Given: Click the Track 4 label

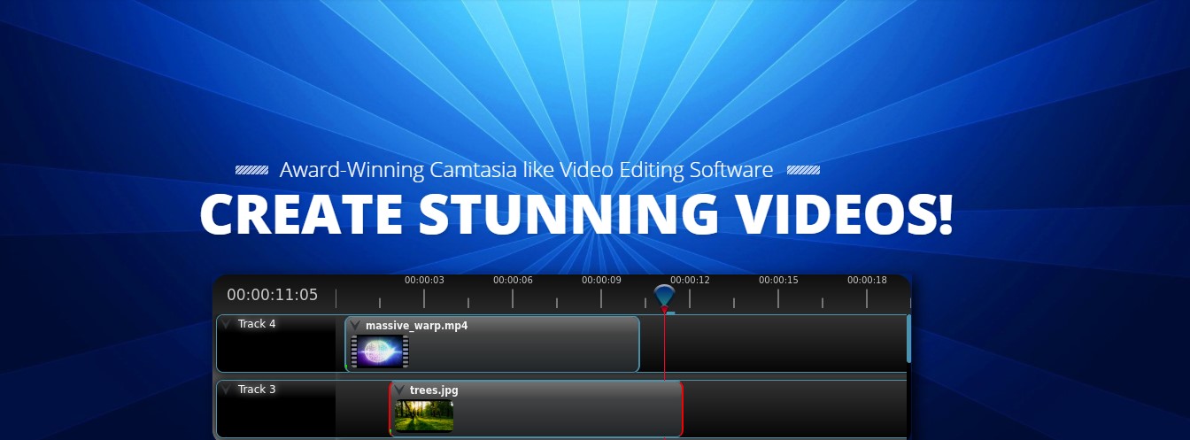Looking at the screenshot, I should 257,324.
